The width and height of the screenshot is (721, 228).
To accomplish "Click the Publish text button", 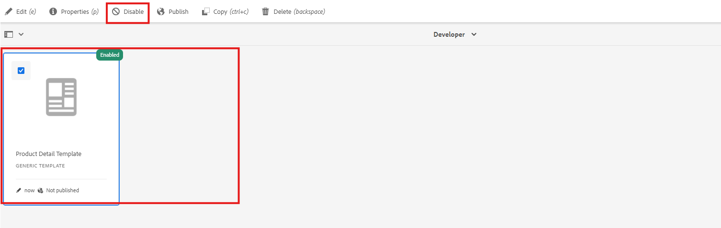I will (x=179, y=11).
